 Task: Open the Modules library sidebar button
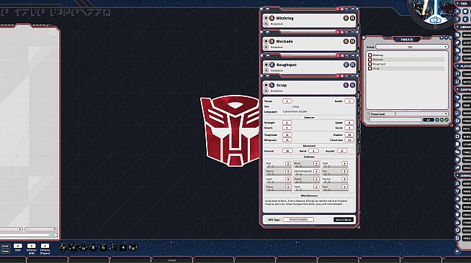pos(464,35)
